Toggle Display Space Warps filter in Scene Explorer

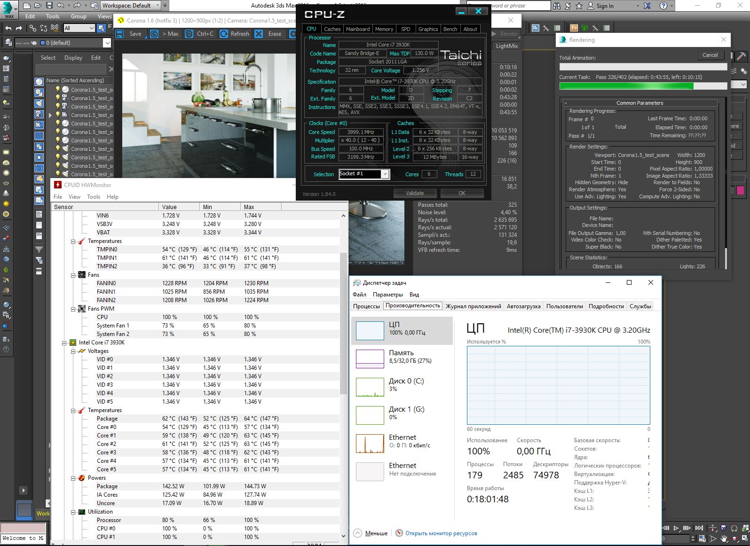point(39,135)
